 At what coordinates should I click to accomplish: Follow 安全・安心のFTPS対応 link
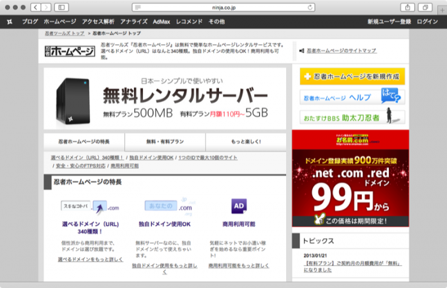(80, 166)
